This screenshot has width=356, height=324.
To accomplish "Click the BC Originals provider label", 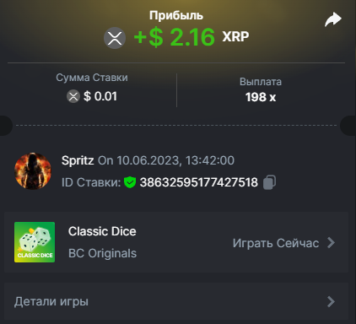I will click(x=103, y=253).
